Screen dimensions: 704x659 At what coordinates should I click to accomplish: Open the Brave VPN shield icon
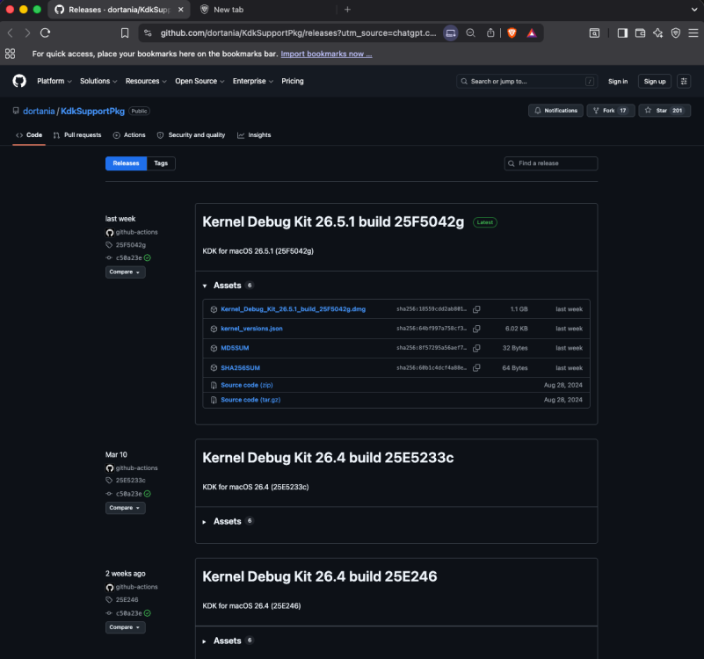[676, 33]
